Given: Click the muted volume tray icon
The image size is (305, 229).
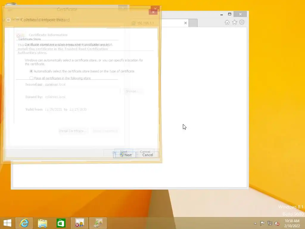Looking at the screenshot, I should 277,223.
